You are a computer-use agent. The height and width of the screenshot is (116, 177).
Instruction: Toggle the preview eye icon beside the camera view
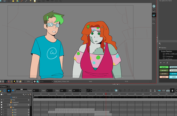click(154, 6)
